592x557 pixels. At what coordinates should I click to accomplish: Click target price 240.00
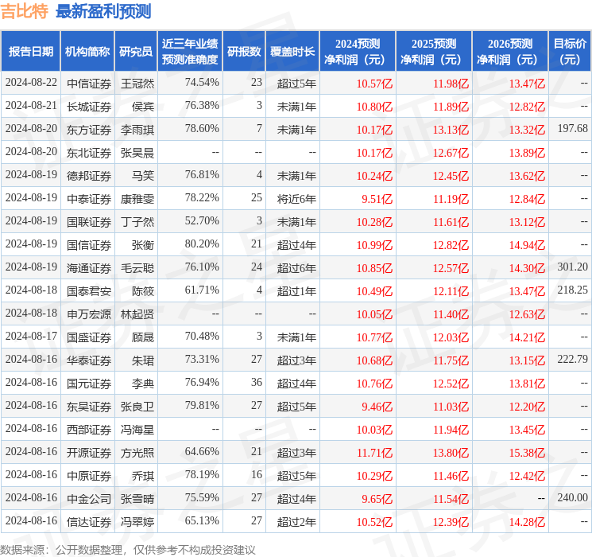(x=573, y=497)
